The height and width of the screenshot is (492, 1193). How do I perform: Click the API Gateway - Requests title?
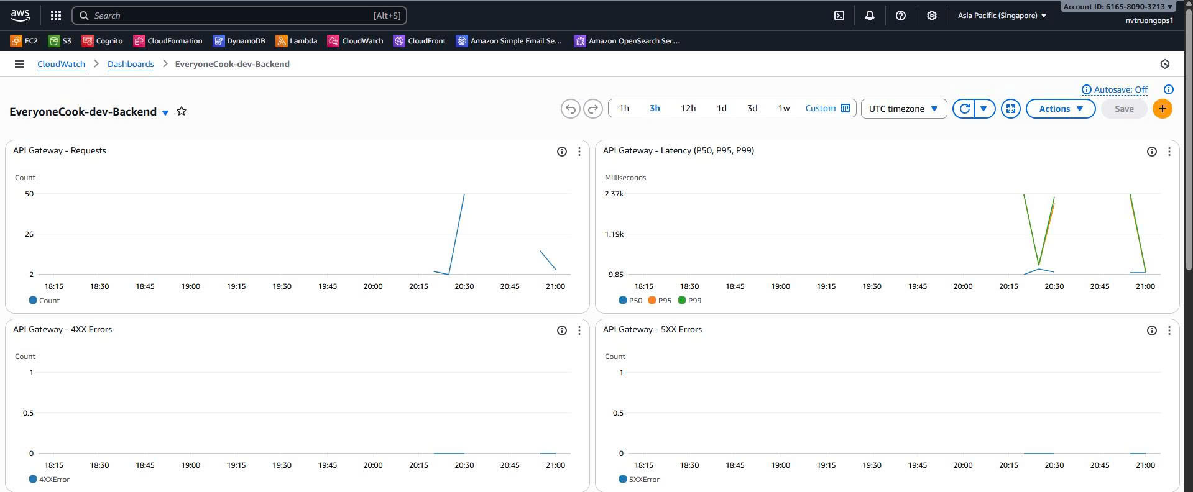(60, 151)
